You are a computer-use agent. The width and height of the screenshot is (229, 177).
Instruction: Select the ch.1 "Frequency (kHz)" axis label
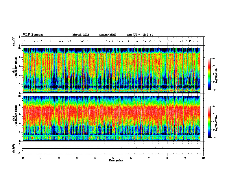point(16,67)
